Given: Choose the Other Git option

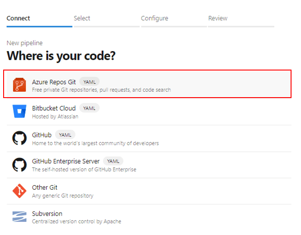Looking at the screenshot, I should [45, 188].
